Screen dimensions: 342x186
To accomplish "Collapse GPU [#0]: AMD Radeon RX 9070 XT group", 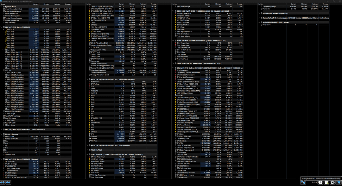I will [x=173, y=68].
